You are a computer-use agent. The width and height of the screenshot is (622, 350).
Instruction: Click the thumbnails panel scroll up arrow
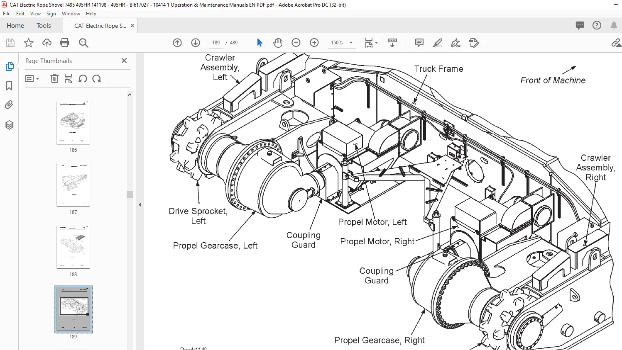130,95
